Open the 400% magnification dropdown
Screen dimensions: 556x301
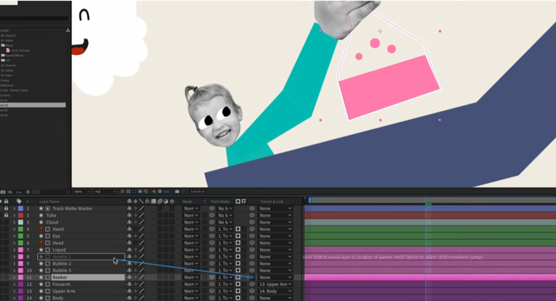(82, 192)
